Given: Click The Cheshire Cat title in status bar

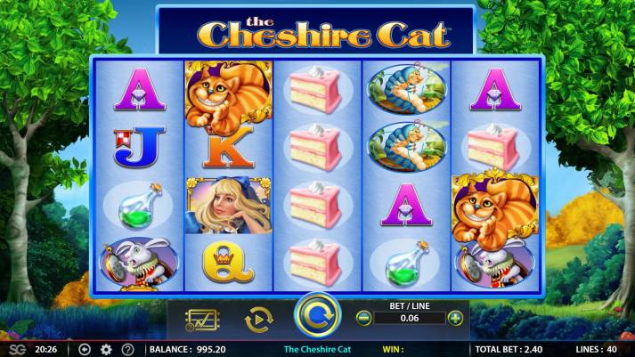Looking at the screenshot, I should tap(317, 349).
